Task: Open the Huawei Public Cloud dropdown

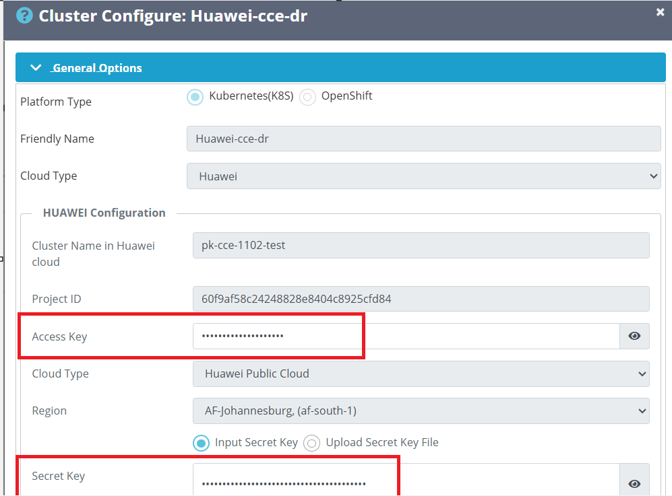Action: [421, 374]
